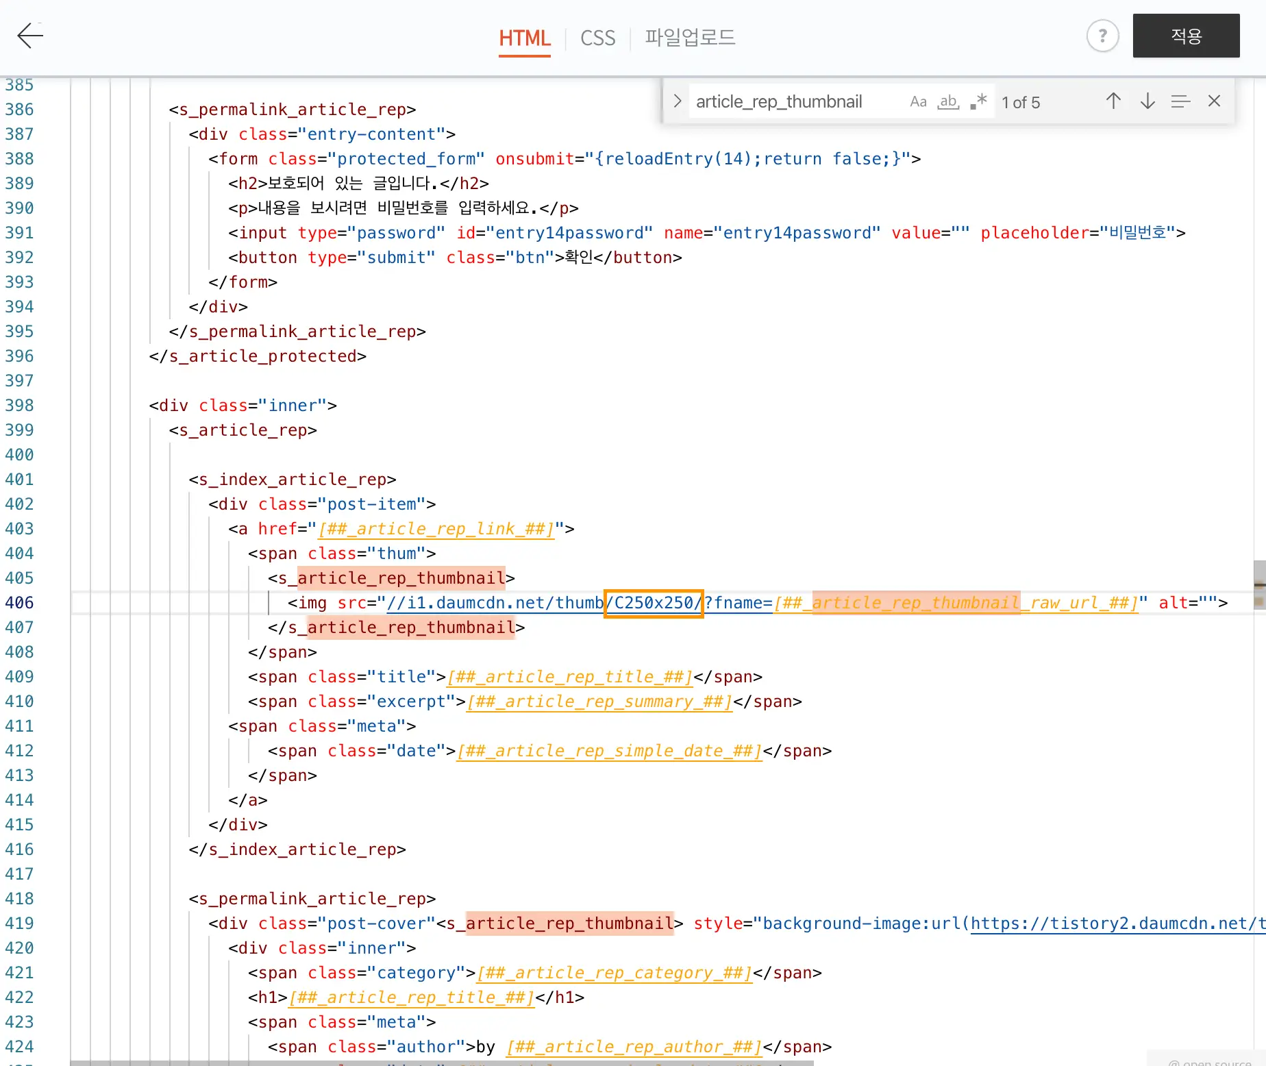Click the https://tistory2.daumcdn.net link on line 419

pos(1117,924)
